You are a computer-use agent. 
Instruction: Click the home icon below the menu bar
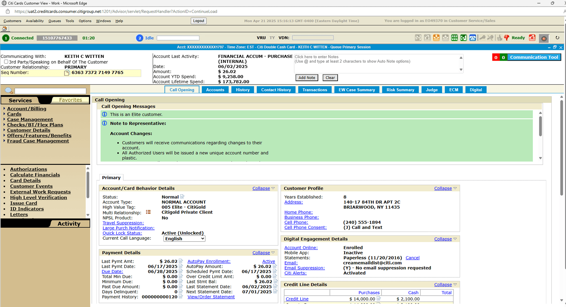click(x=5, y=29)
